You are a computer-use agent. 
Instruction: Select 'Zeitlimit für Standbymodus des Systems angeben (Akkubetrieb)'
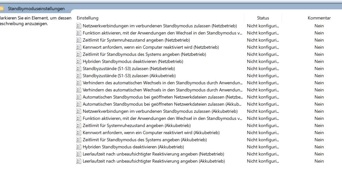click(x=145, y=140)
